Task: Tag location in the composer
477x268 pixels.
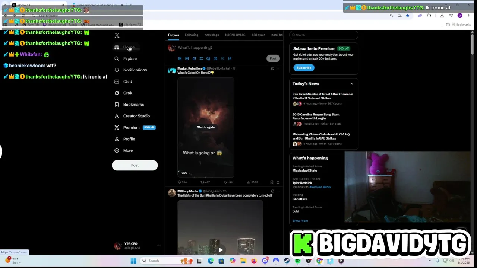Action: pyautogui.click(x=222, y=58)
